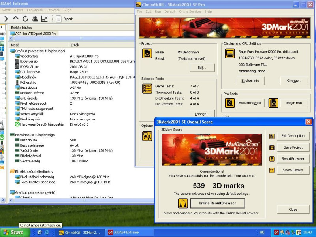Click the AIDA64 up arrow toolbar icon
Screen dimensions: 316x237
pyautogui.click(x=15, y=19)
